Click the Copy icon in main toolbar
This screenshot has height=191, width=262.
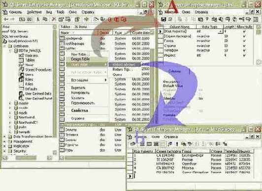click(x=45, y=19)
